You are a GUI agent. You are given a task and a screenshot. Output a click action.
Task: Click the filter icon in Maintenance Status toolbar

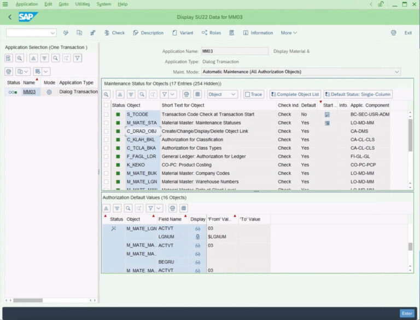165,94
